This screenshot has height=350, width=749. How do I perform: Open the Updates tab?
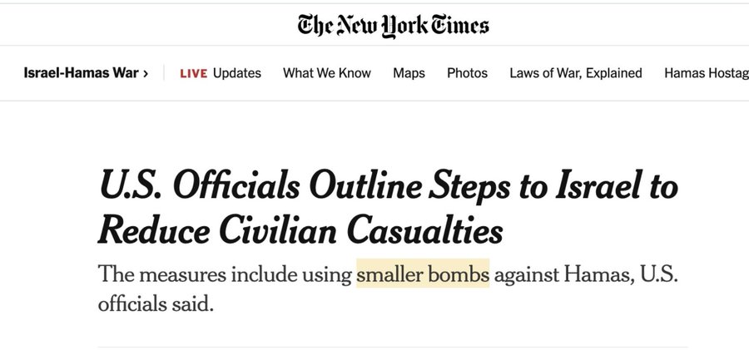(237, 73)
